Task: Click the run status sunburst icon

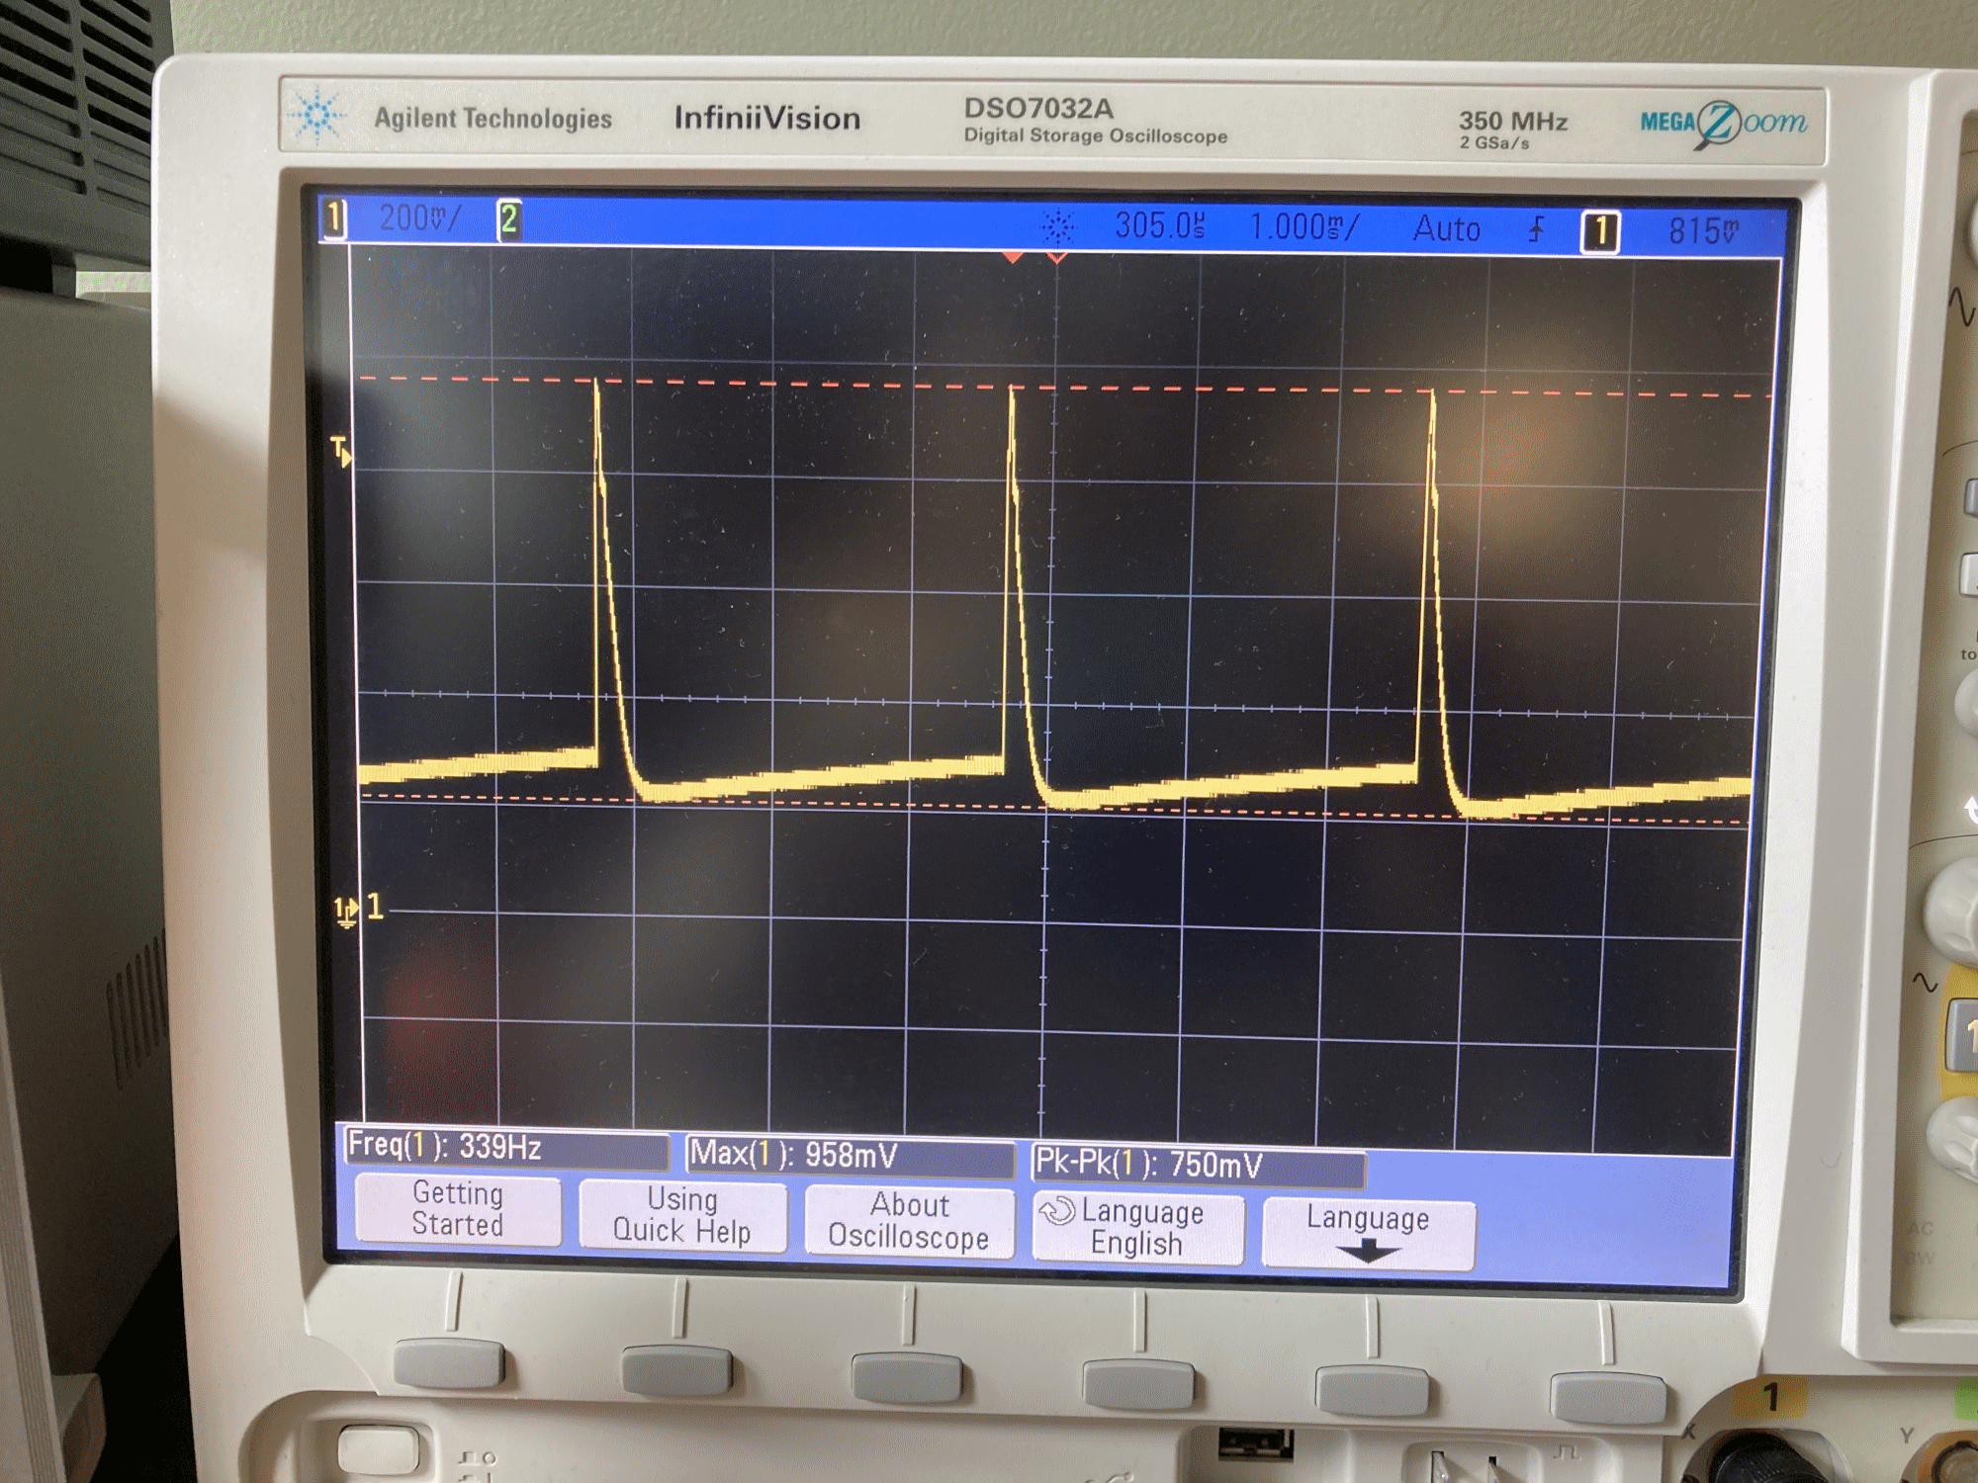Action: click(1058, 226)
